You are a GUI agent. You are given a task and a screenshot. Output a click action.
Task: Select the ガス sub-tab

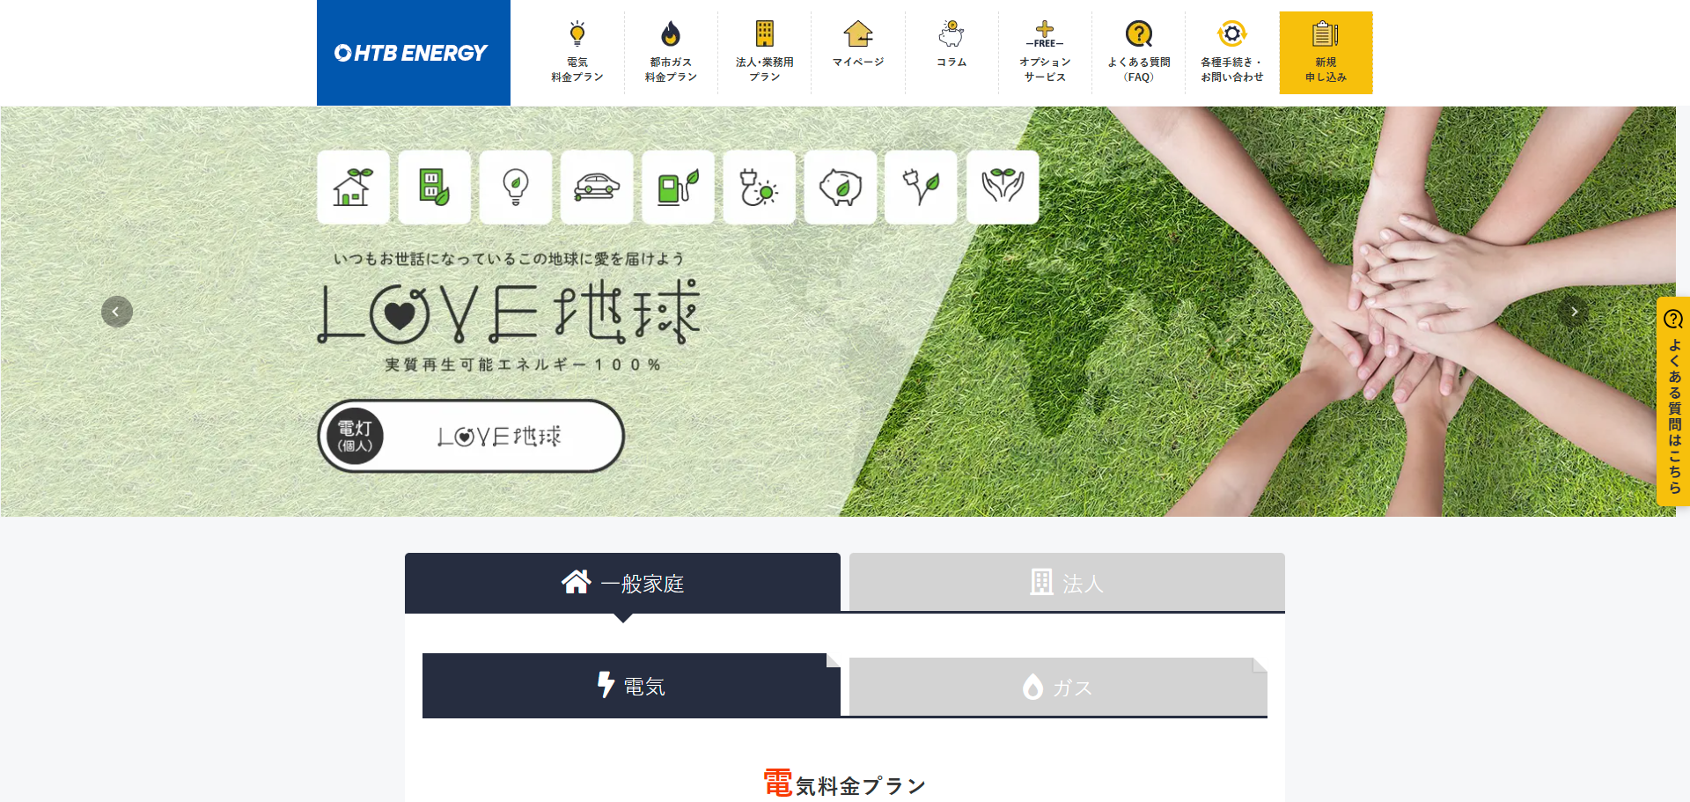click(x=1057, y=687)
